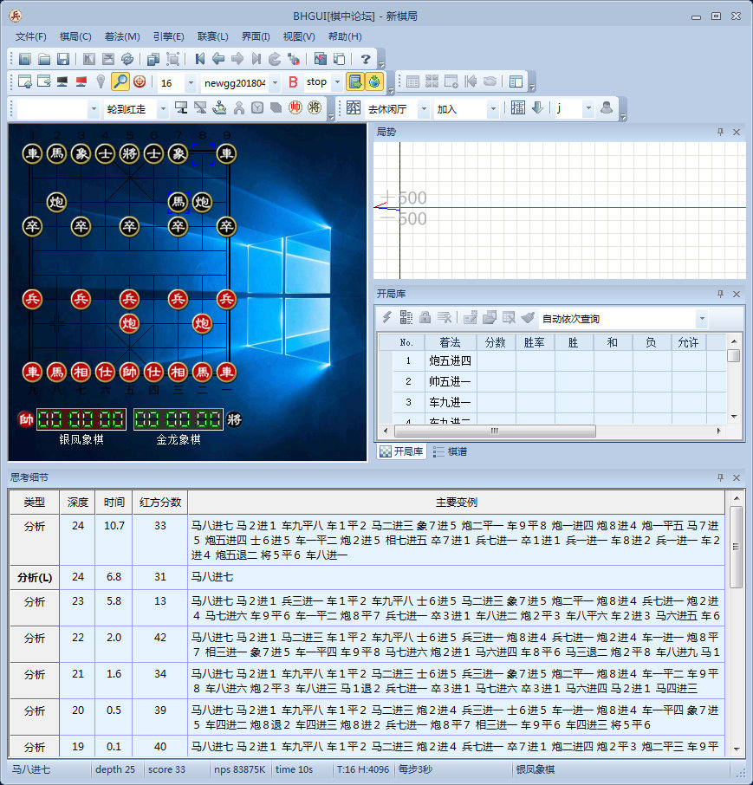Image resolution: width=753 pixels, height=785 pixels.
Task: Click the thinking details vertical scrollbar thumb
Action: tap(736, 547)
